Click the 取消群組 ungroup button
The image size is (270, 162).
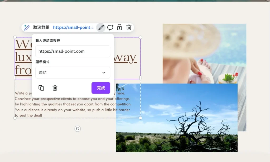(x=41, y=27)
